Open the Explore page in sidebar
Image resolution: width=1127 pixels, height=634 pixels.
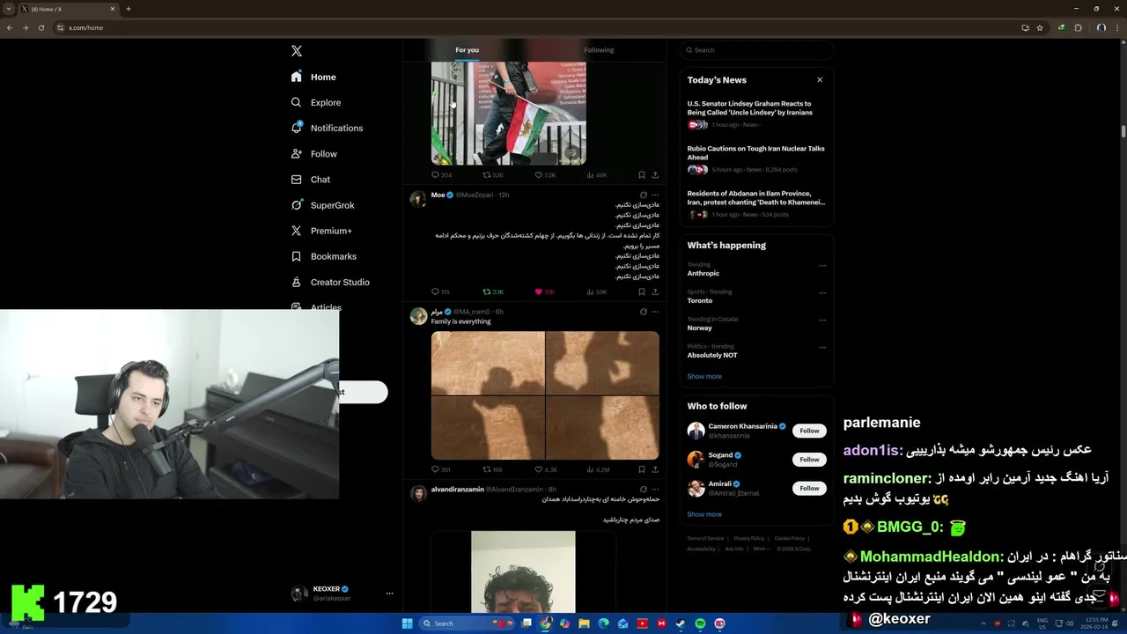click(315, 102)
